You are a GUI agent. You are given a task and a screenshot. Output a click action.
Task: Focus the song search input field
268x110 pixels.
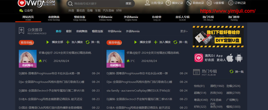(98, 4)
